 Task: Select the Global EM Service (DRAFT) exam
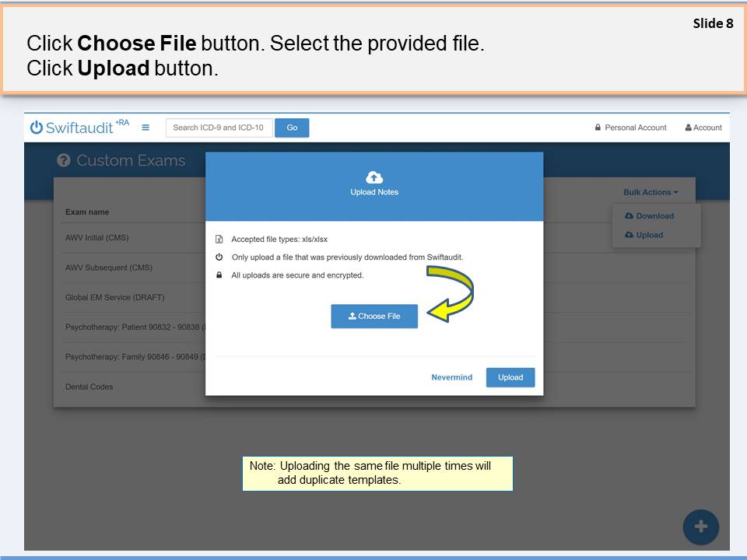(x=114, y=297)
